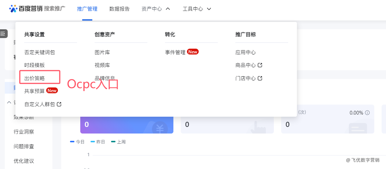This screenshot has height=169, width=386.
Task: Toggle the sidebar collapse icon
Action: coord(3,34)
